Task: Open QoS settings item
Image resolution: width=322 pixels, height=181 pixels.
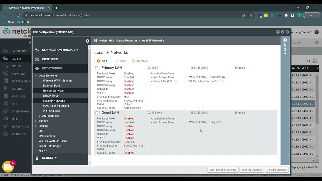Action: click(x=42, y=131)
